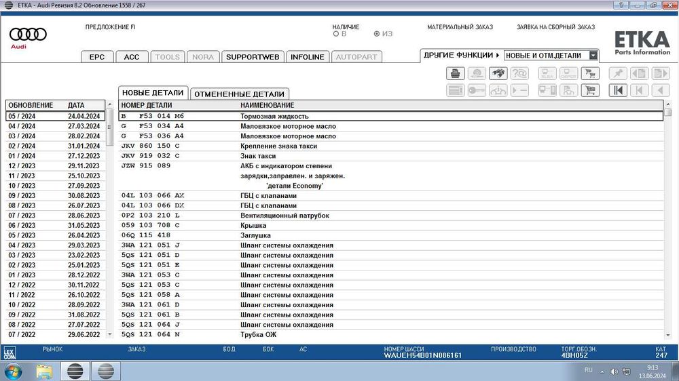Select the 'ОТМЕНЕННЫЕ ДЕТАЛИ' tab

point(239,94)
